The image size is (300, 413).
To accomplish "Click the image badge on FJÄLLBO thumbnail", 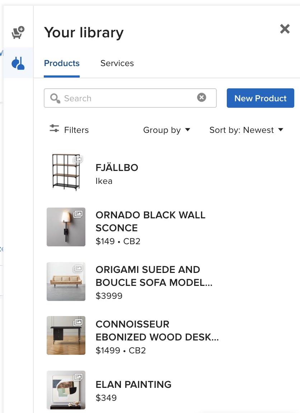I will pos(79,159).
